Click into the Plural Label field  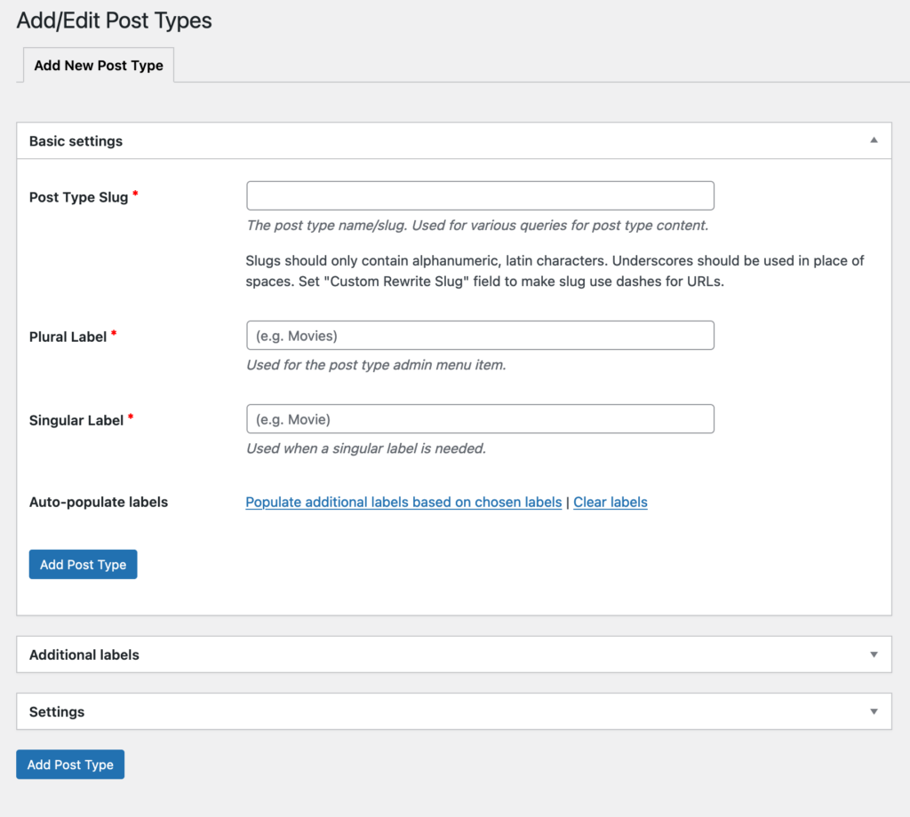(480, 336)
